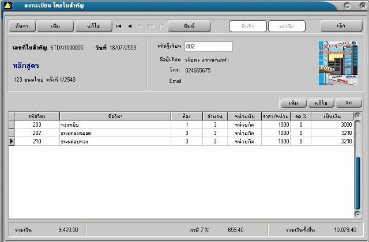Click the ชื่อวิชา column header
This screenshot has height=242, width=369.
115,116
